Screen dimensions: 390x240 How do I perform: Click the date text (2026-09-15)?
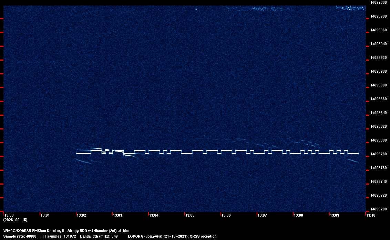16,220
